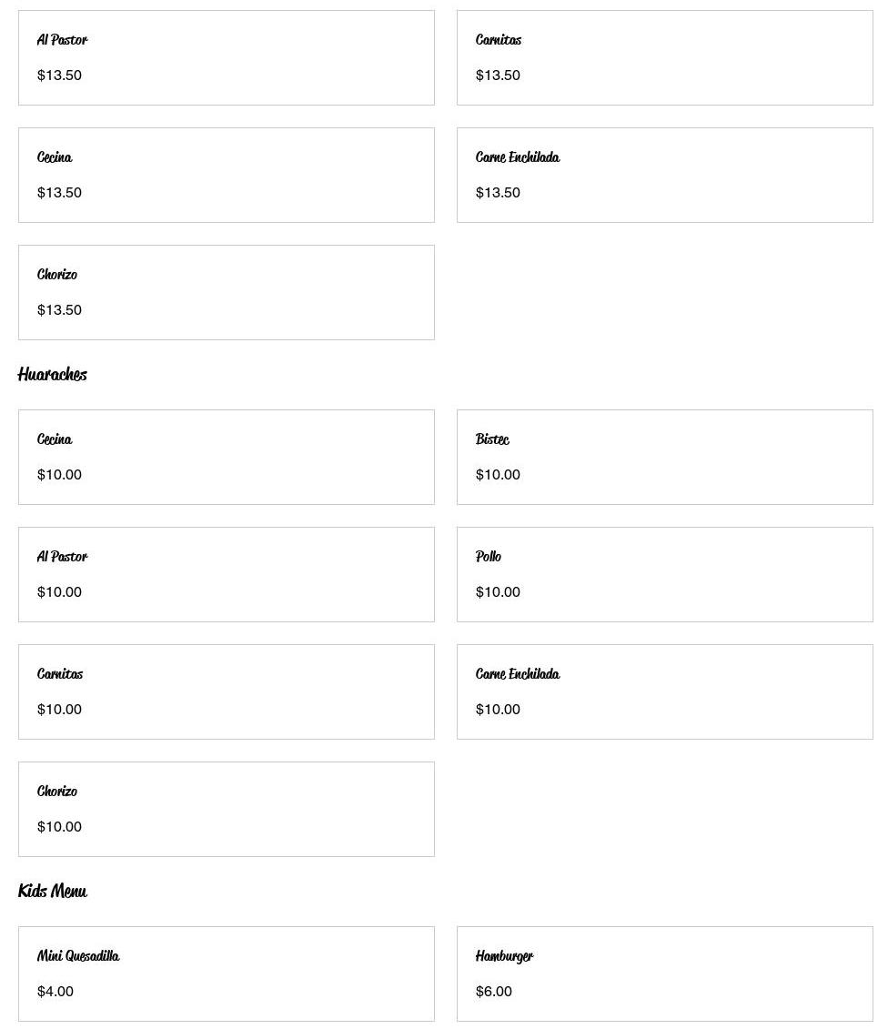Click the $10.00 price under Pollo
878x1029 pixels.
point(498,592)
